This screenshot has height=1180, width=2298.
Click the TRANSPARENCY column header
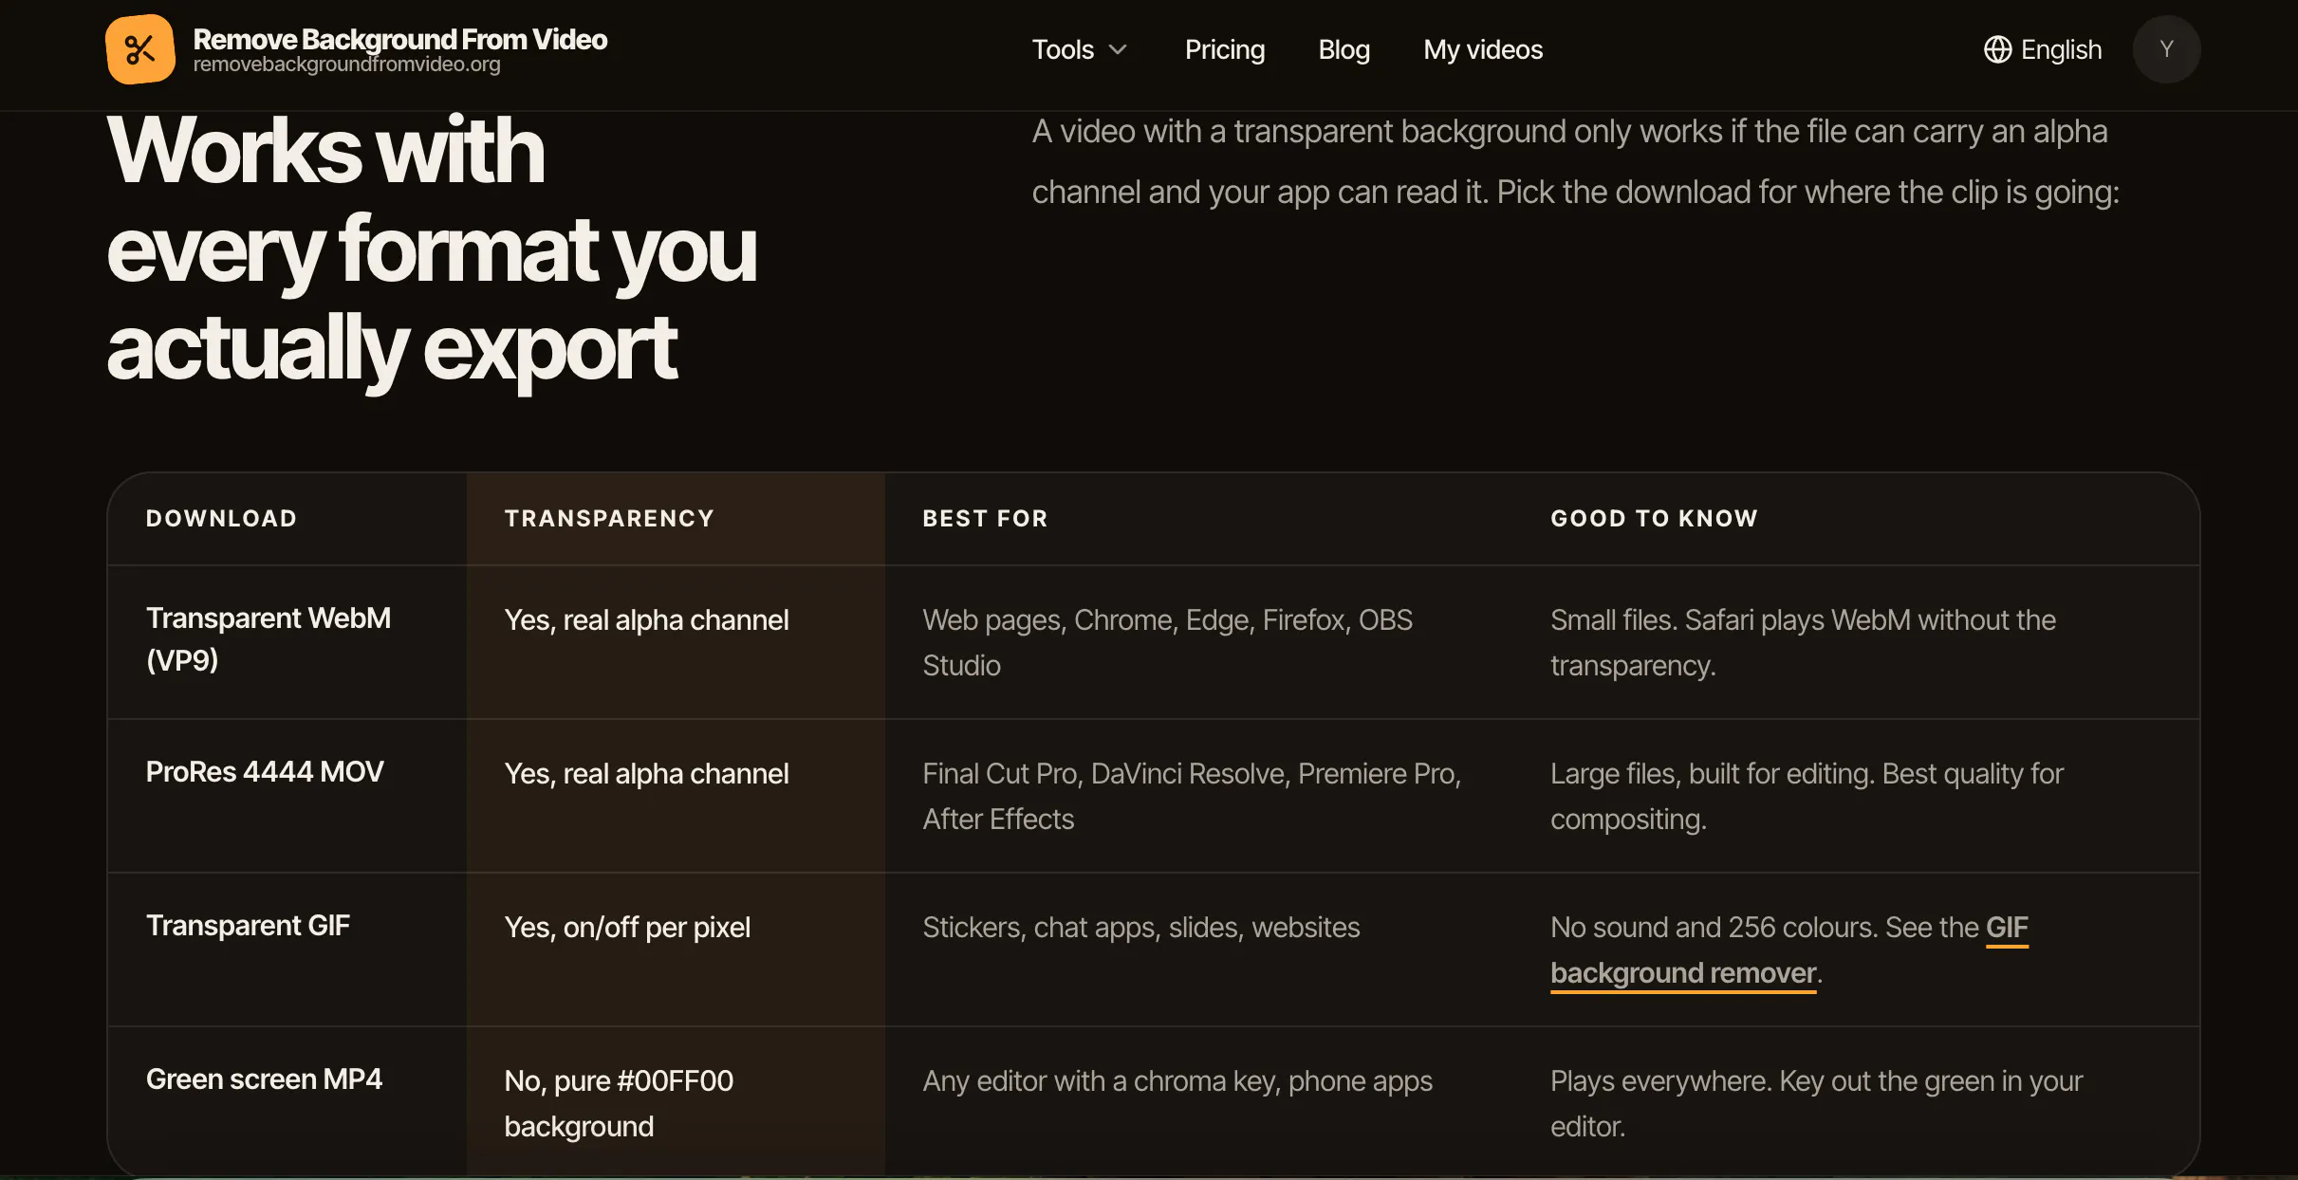point(609,518)
